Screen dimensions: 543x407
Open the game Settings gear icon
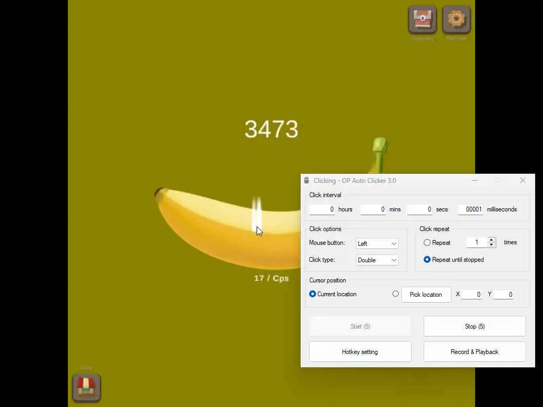tap(456, 20)
